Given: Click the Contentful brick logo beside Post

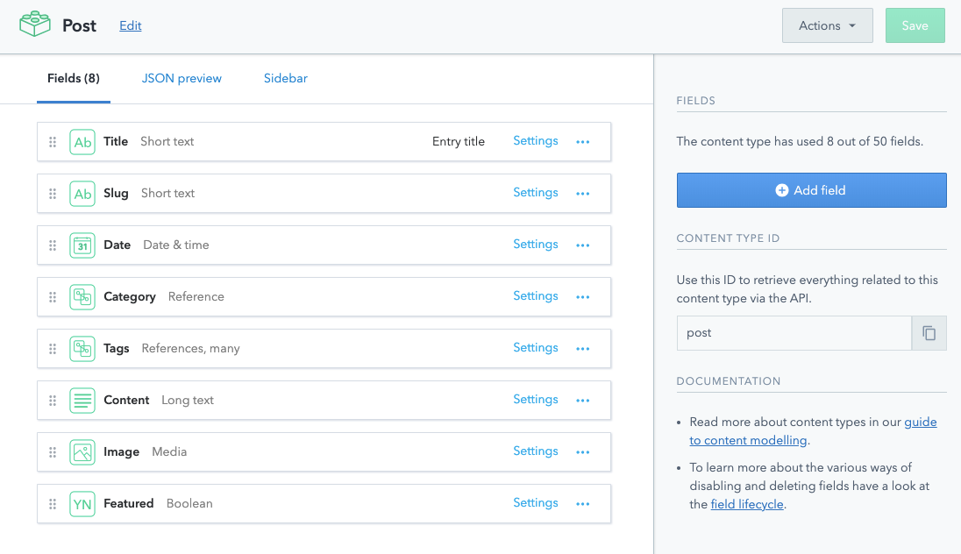Looking at the screenshot, I should coord(35,25).
